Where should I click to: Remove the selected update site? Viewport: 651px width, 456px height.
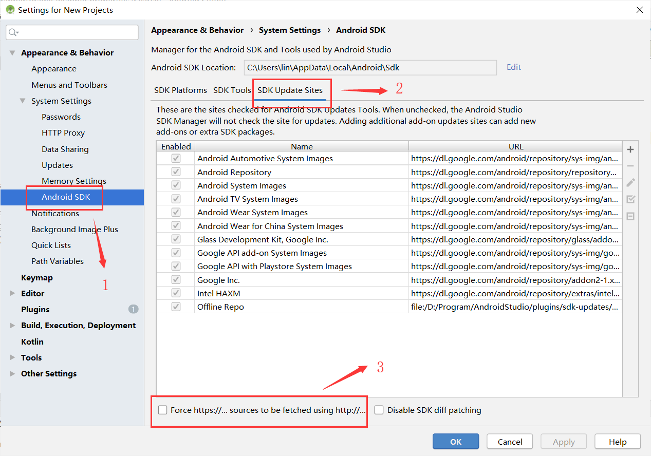[x=630, y=166]
